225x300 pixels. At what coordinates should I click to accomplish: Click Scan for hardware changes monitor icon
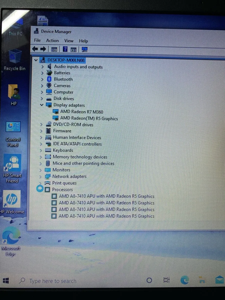coord(84,49)
